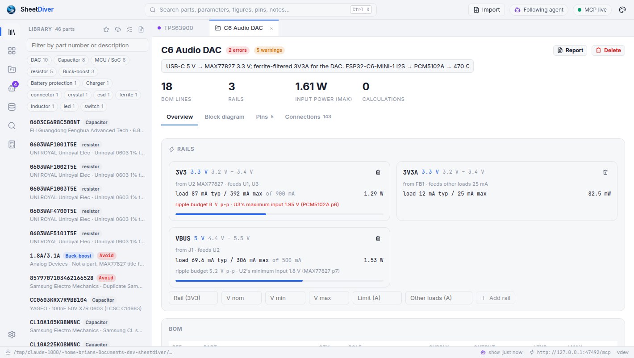Image resolution: width=634 pixels, height=358 pixels.
Task: Click the cloud download icon in Library header
Action: 118,29
